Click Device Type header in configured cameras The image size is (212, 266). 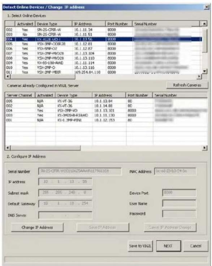74,95
